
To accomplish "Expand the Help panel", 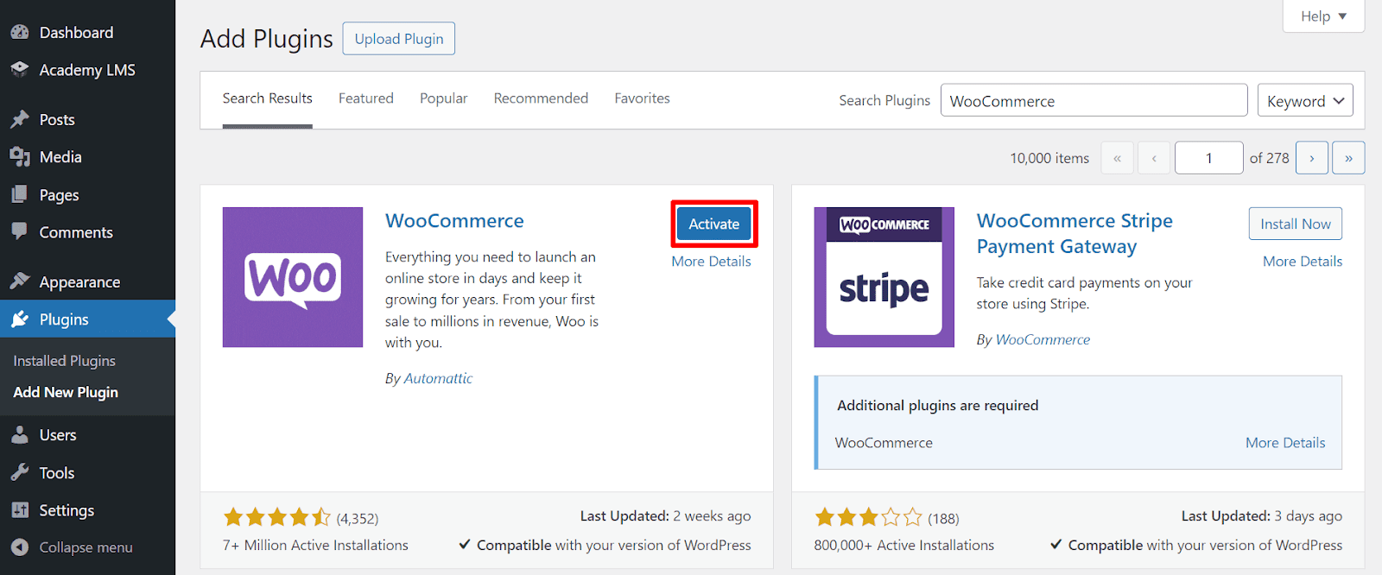I will 1322,16.
